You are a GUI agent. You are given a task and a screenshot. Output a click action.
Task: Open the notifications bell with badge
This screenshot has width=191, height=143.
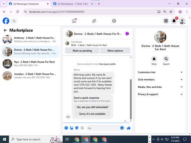click(174, 21)
